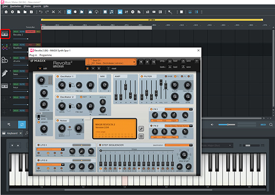The height and width of the screenshot is (195, 275).
Task: Open the Bearbeiten menu
Action: click(x=15, y=6)
